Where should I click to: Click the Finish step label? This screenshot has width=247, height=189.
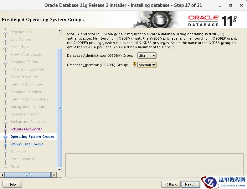15,167
